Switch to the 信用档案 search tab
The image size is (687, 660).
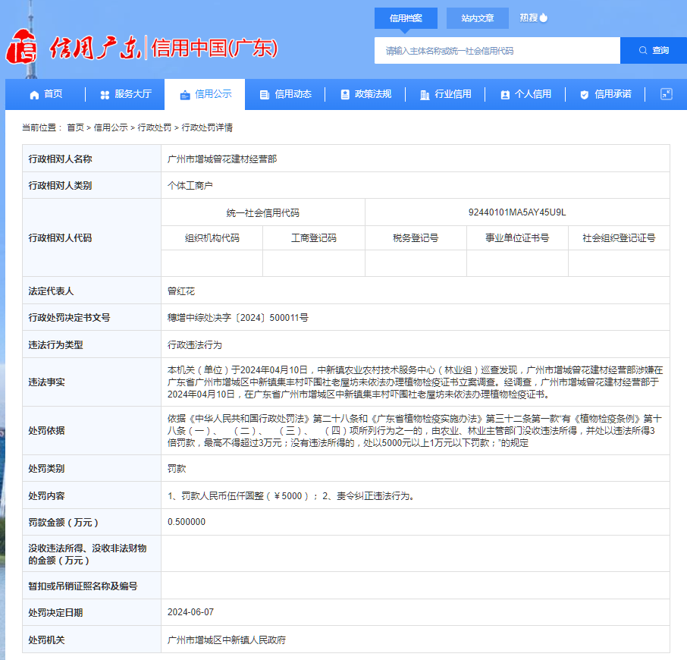[406, 17]
